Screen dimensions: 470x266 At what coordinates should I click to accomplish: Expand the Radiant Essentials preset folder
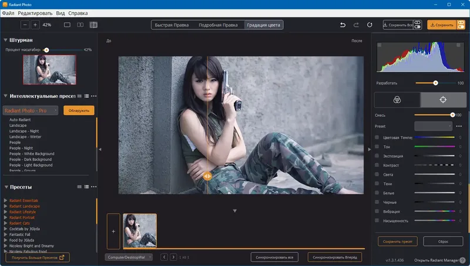(x=6, y=200)
